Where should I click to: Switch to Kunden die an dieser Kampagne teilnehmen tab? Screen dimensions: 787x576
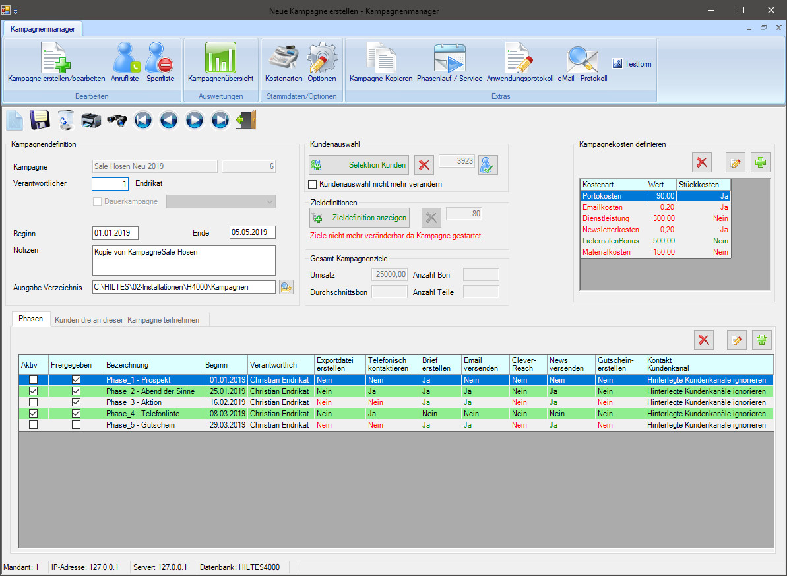[131, 320]
